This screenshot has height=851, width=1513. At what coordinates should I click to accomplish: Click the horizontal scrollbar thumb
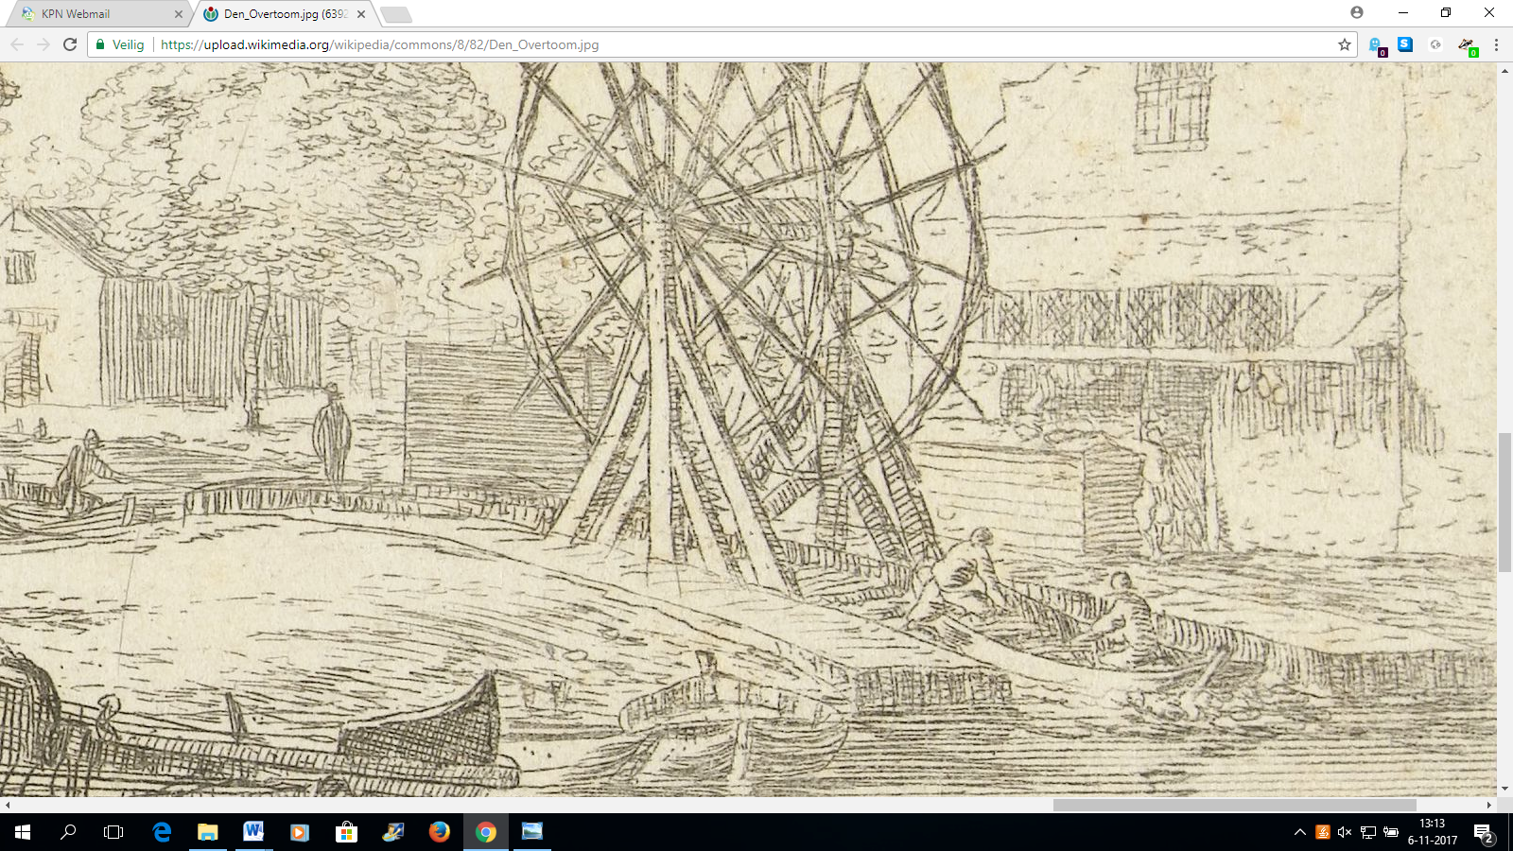(1234, 806)
